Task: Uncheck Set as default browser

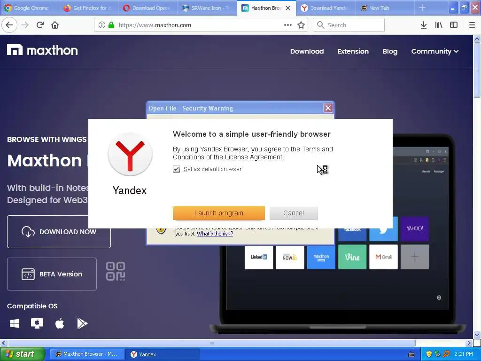Action: click(177, 169)
